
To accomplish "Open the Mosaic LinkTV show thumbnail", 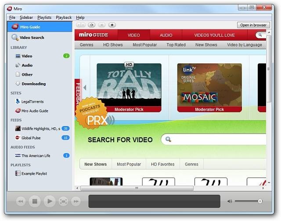I will point(209,88).
